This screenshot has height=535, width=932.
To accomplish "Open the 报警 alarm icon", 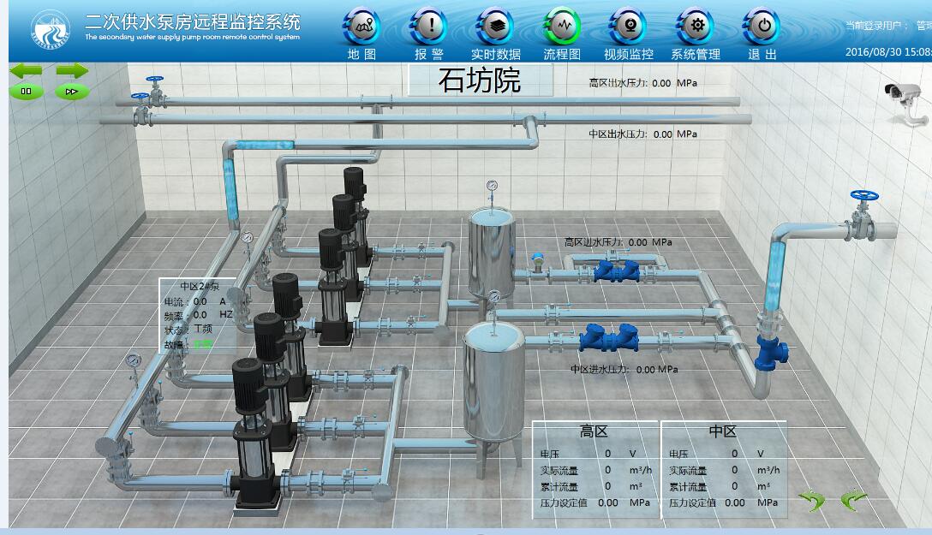I will 429,27.
